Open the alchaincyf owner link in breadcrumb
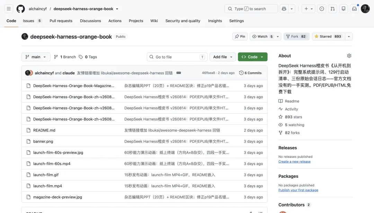This screenshot has width=374, height=213. click(x=38, y=9)
